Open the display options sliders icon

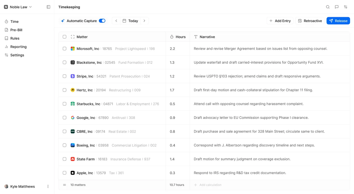pyautogui.click(x=345, y=7)
